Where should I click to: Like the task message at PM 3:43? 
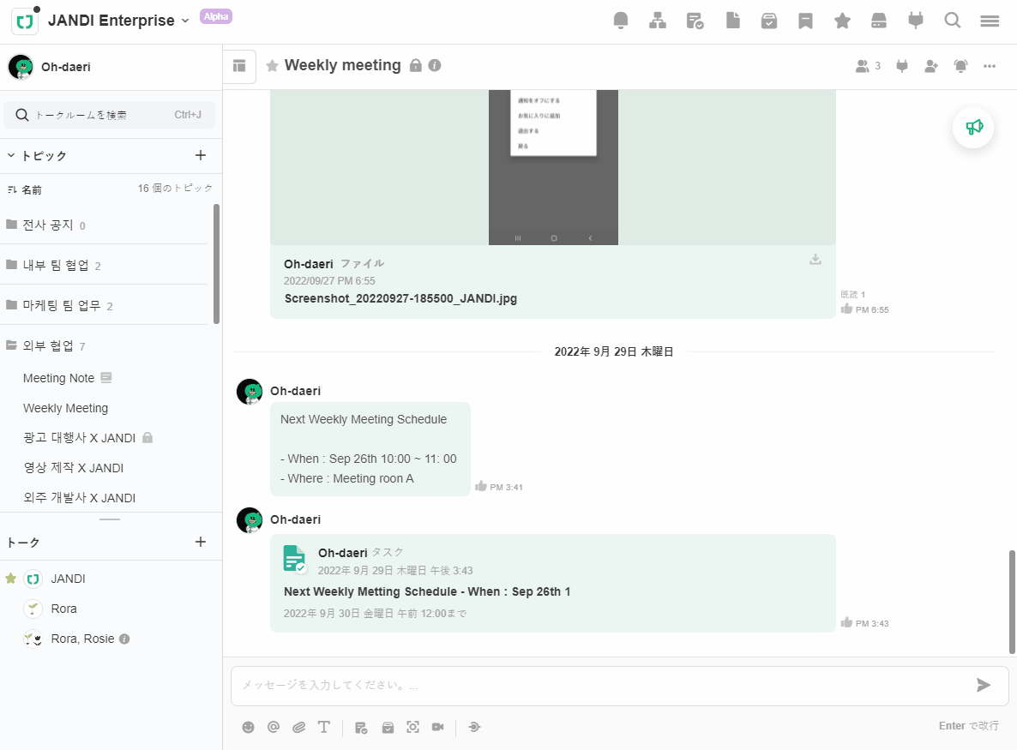pos(846,622)
